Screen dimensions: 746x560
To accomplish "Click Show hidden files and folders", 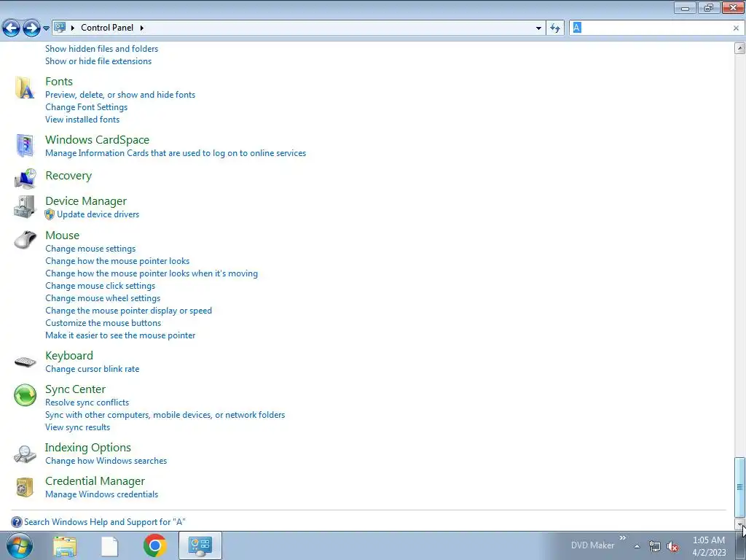I will 102,49.
